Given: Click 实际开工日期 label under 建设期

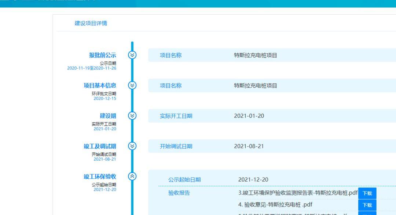Looking at the screenshot, I should click(x=104, y=124).
